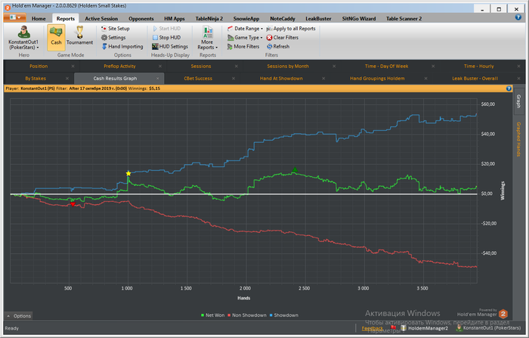Screen dimensions: 529x338
Task: Switch to the By Stakes tab
Action: [36, 79]
